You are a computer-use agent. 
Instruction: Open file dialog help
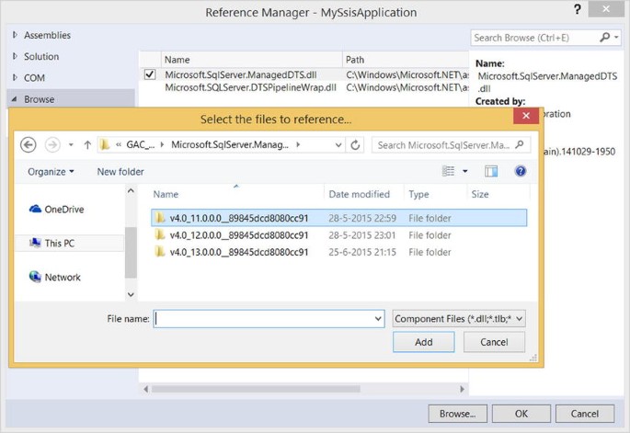tap(521, 171)
